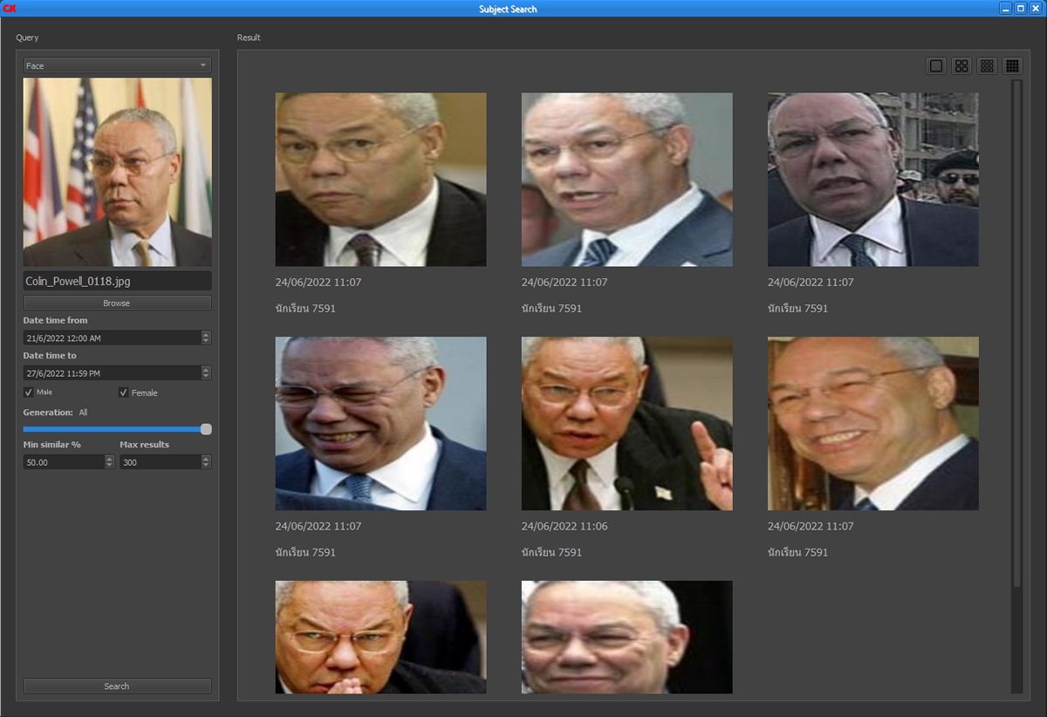Image resolution: width=1047 pixels, height=717 pixels.
Task: Open the cut-off smiling result photo on black background
Action: [x=626, y=638]
